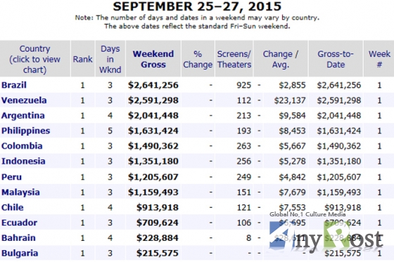The image size is (394, 262).
Task: Open the Colombia chart link
Action: [x=22, y=146]
